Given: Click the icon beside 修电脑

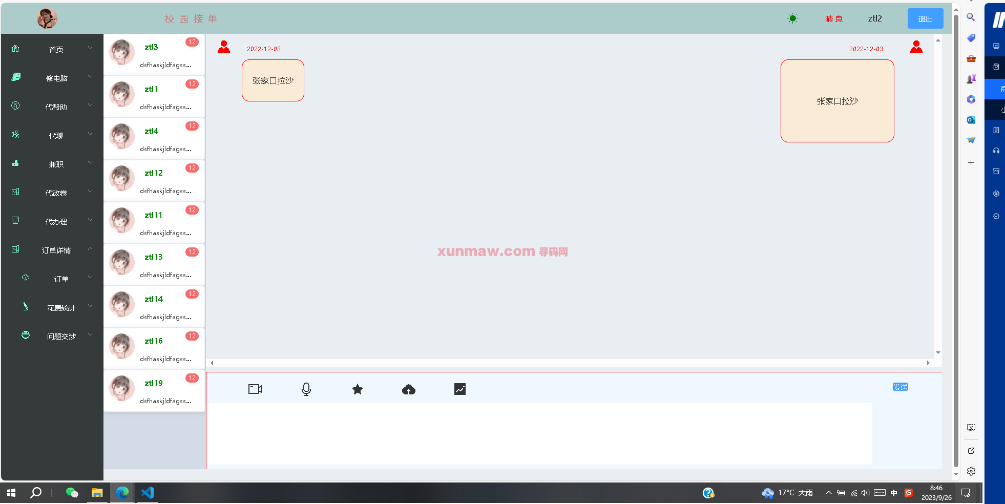Looking at the screenshot, I should [15, 77].
